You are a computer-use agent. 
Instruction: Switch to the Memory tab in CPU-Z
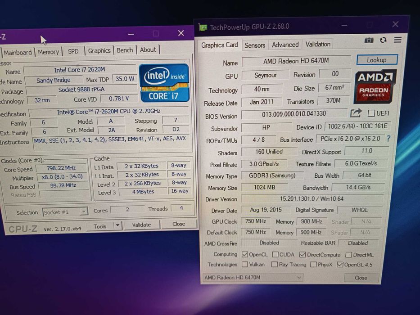point(48,52)
